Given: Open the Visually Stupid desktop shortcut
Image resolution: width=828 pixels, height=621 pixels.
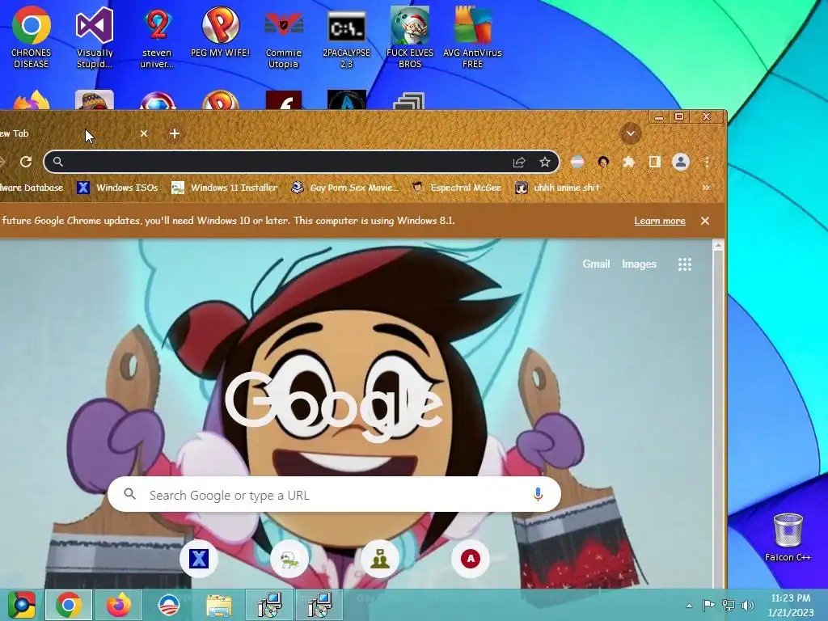Looking at the screenshot, I should [95, 37].
